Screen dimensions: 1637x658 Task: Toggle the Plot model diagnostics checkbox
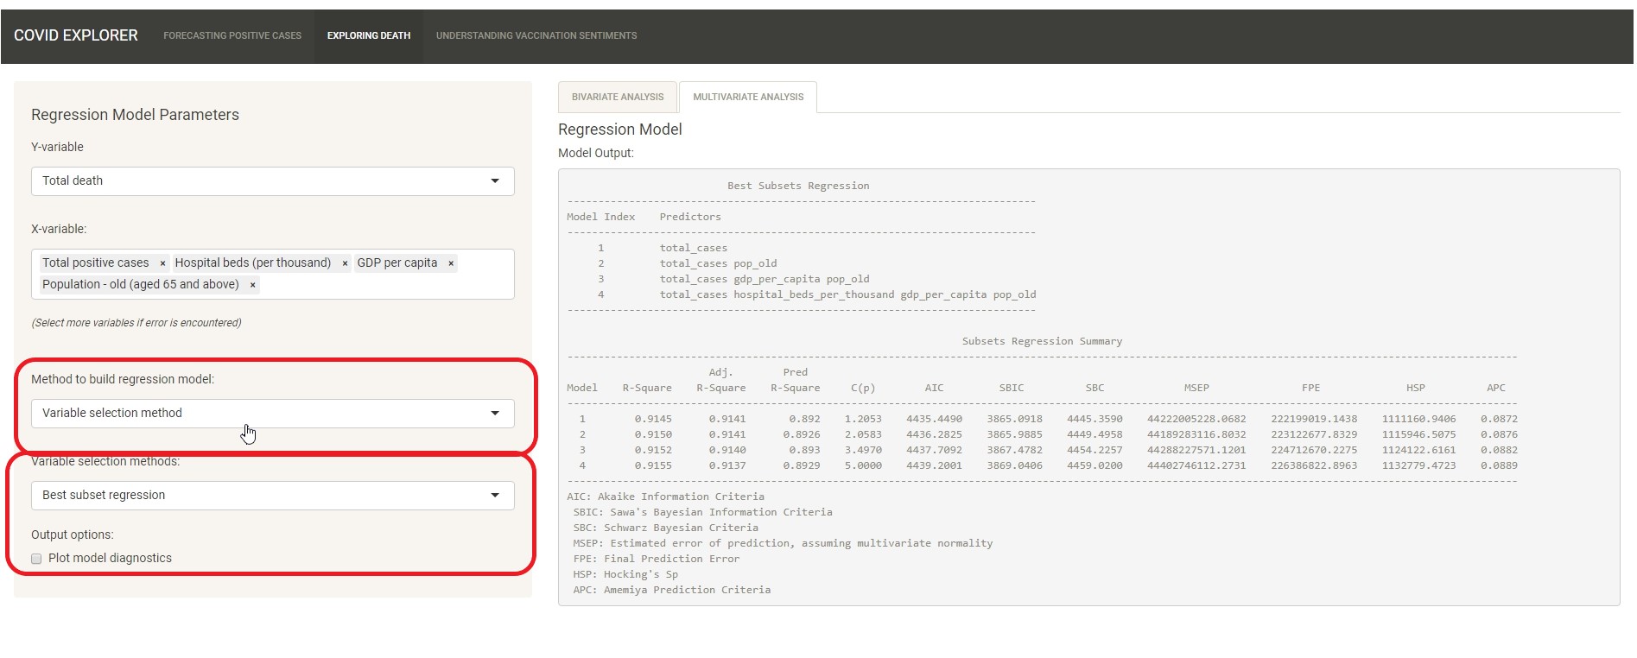coord(36,559)
